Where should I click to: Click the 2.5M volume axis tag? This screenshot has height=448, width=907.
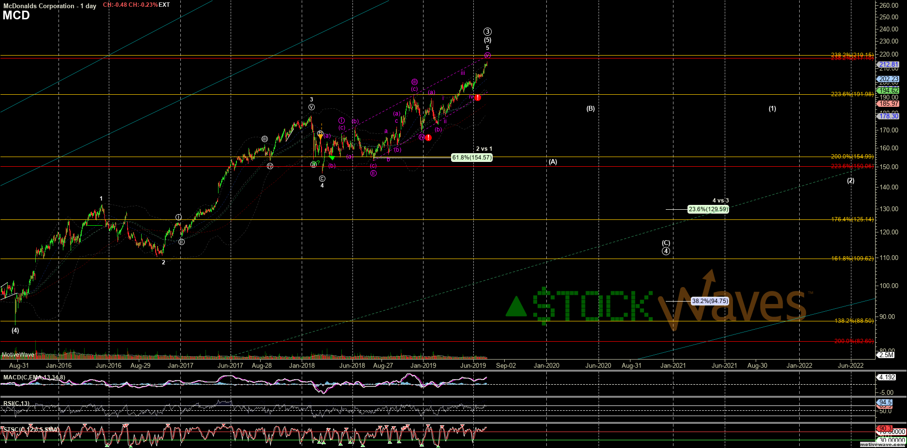pyautogui.click(x=886, y=355)
